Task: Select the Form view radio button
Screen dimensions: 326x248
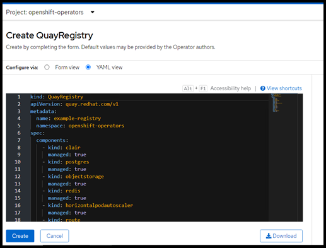Action: coord(47,68)
